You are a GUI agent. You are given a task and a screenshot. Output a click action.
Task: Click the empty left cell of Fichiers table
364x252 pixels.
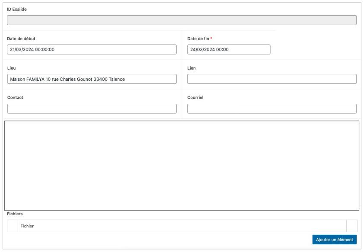click(x=13, y=226)
